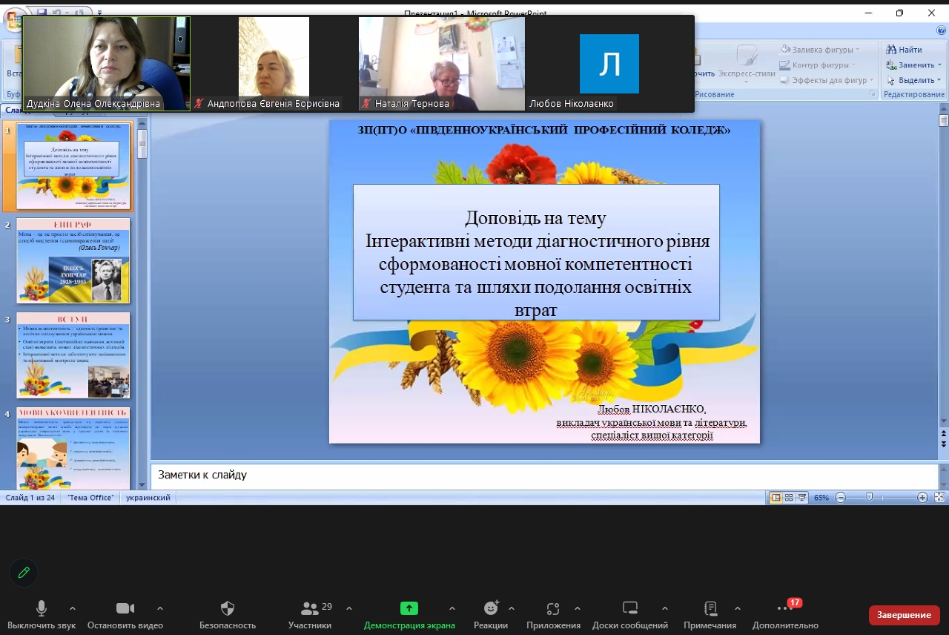The height and width of the screenshot is (635, 949).
Task: Mute microphone with Выключить звук
Action: (x=42, y=615)
